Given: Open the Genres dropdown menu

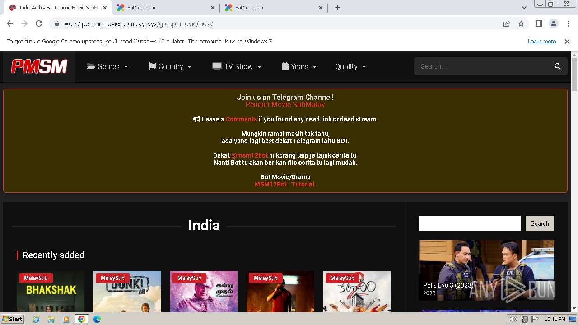Looking at the screenshot, I should pos(107,66).
